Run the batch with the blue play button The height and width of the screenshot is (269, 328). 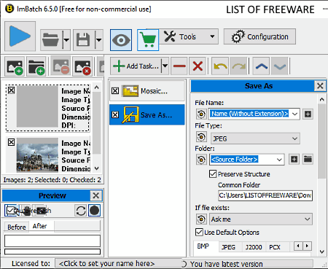[20, 36]
